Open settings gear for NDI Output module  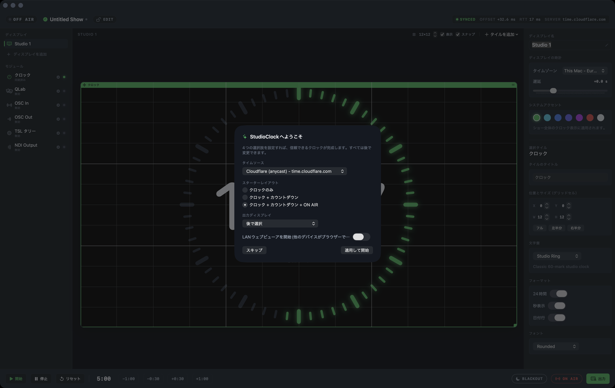pos(58,147)
